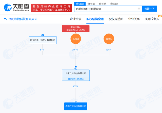
Task: Open the 实际控制人 VIP tab
Action: pos(152,19)
